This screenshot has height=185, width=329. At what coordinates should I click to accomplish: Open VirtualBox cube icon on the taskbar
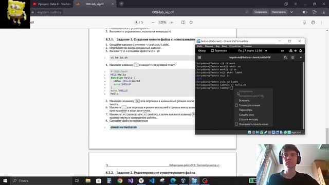[184, 180]
